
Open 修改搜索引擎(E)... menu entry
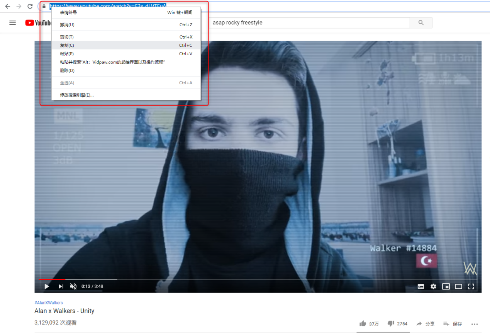click(126, 95)
